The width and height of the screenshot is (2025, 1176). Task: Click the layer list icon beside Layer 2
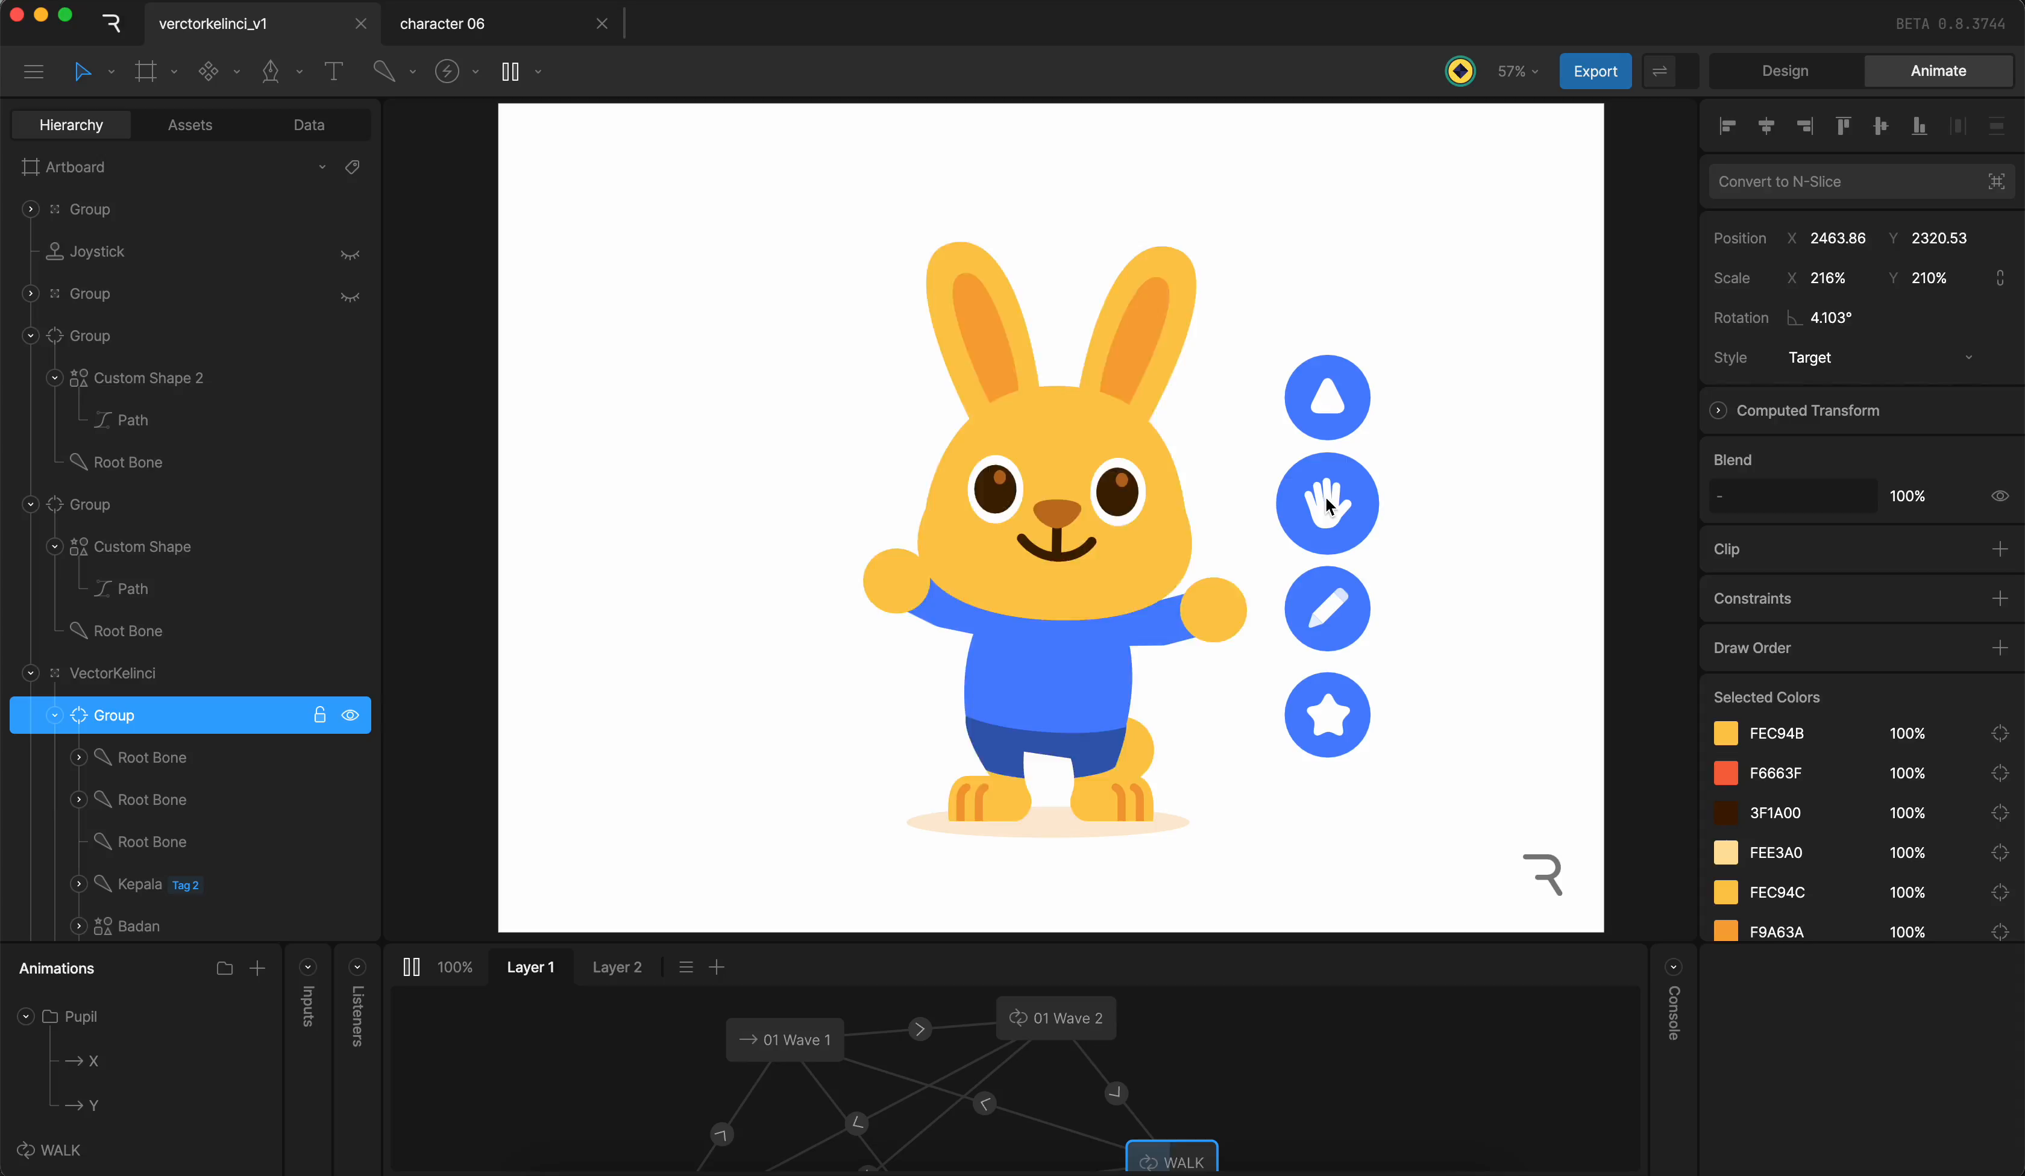[x=685, y=967]
